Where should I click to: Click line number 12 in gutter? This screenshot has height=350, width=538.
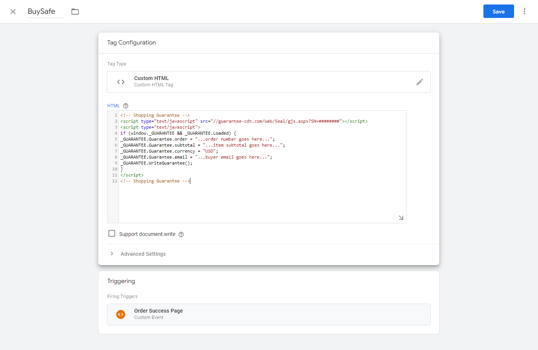pyautogui.click(x=114, y=181)
